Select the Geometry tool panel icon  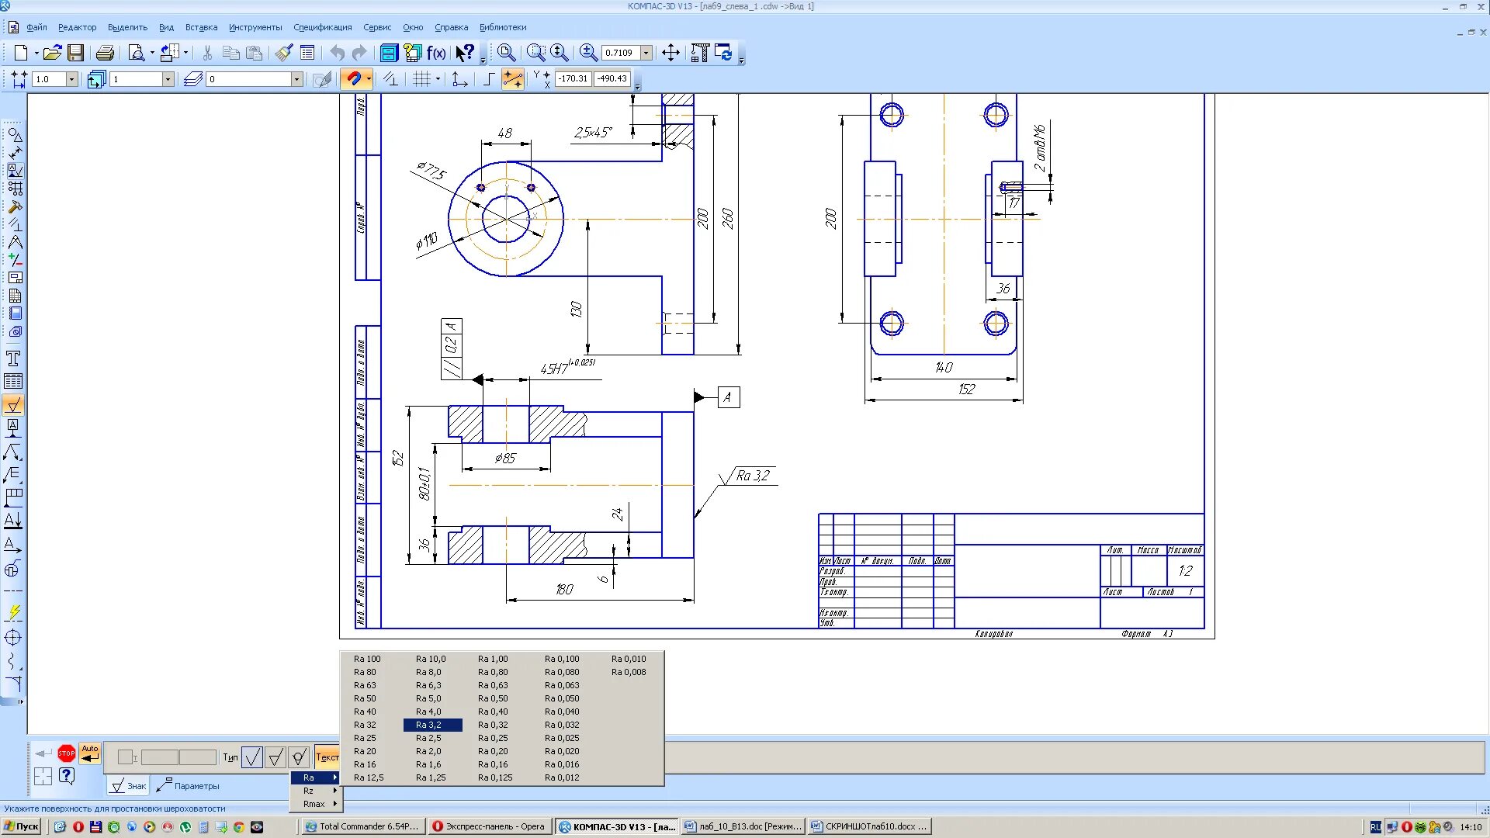(15, 135)
